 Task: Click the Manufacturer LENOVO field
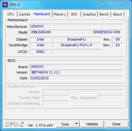coord(76,26)
